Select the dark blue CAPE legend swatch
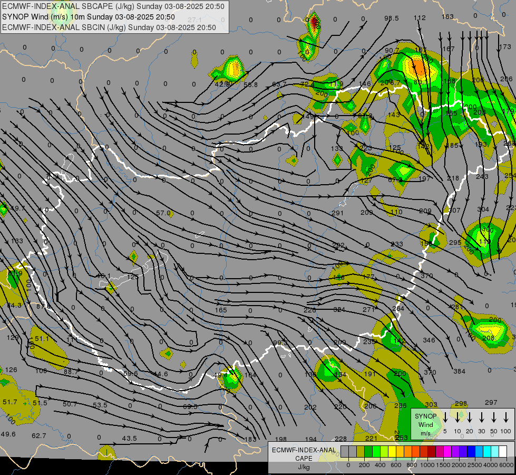 coord(471,452)
